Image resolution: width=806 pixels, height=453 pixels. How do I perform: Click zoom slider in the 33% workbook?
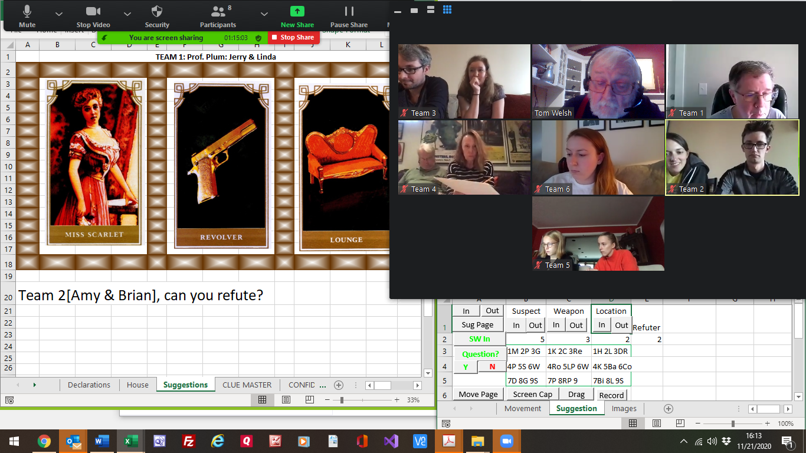point(342,400)
